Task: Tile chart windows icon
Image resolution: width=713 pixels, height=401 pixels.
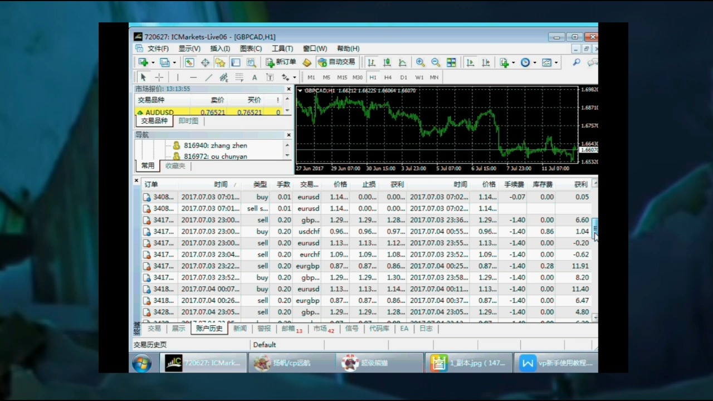Action: click(451, 62)
